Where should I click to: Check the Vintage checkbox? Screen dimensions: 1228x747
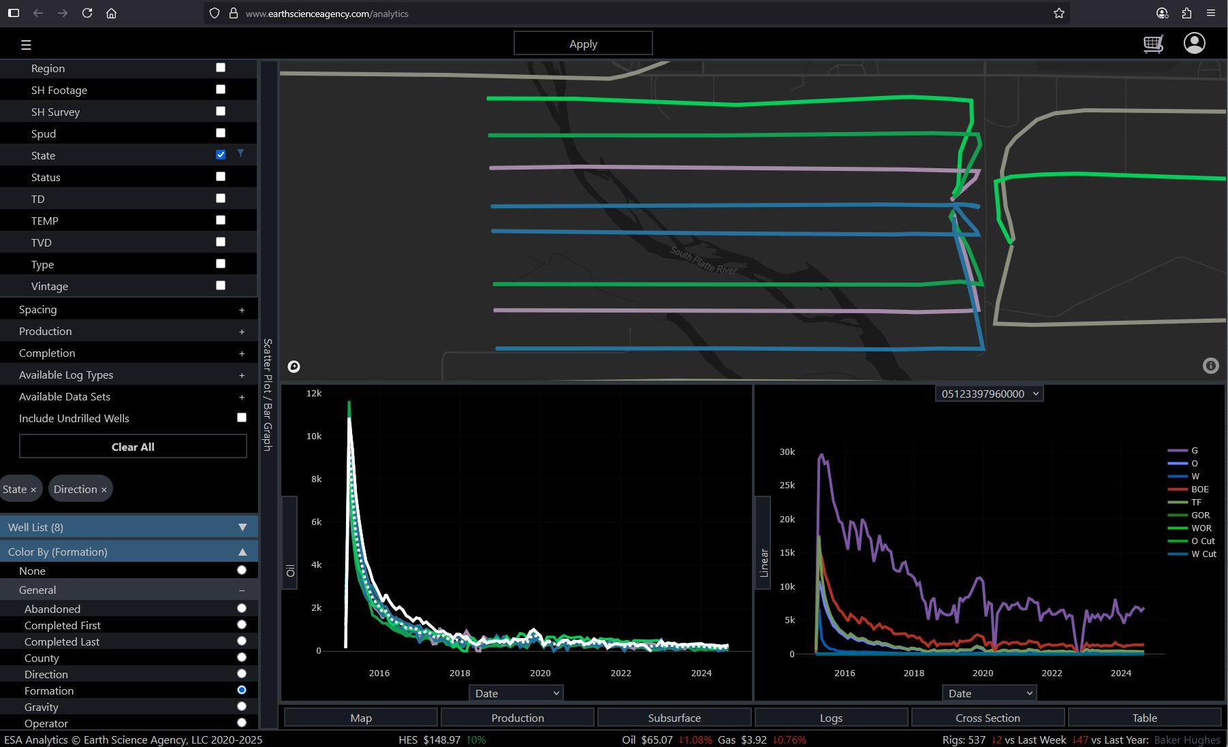coord(221,285)
